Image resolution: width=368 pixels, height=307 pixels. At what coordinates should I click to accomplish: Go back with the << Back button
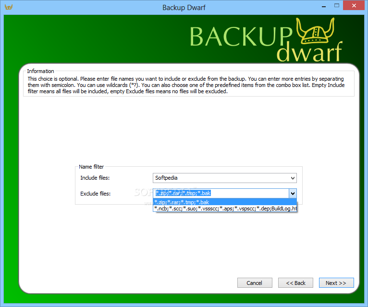point(295,283)
